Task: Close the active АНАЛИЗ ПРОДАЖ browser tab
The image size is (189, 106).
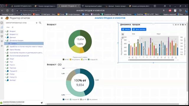Action: point(79,6)
